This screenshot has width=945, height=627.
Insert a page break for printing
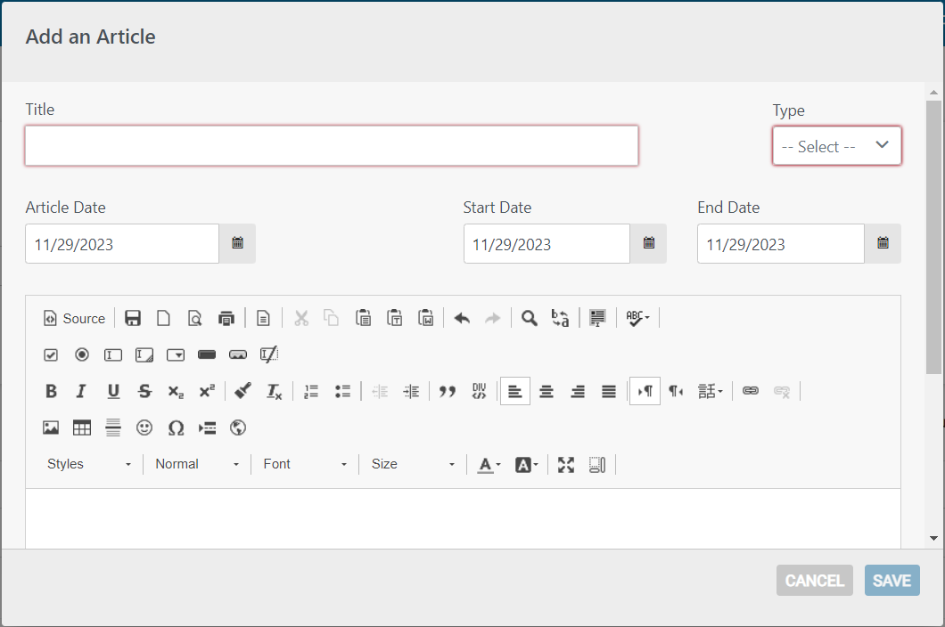click(207, 428)
